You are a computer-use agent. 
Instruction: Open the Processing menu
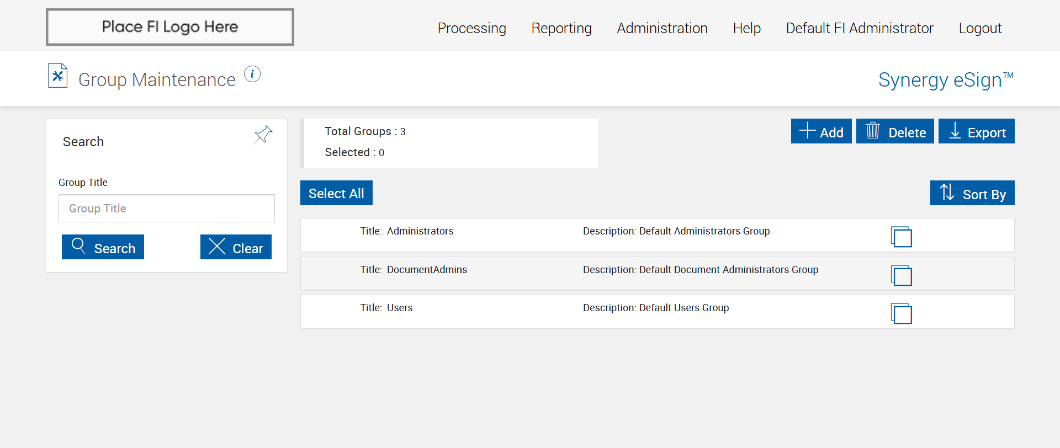click(471, 28)
